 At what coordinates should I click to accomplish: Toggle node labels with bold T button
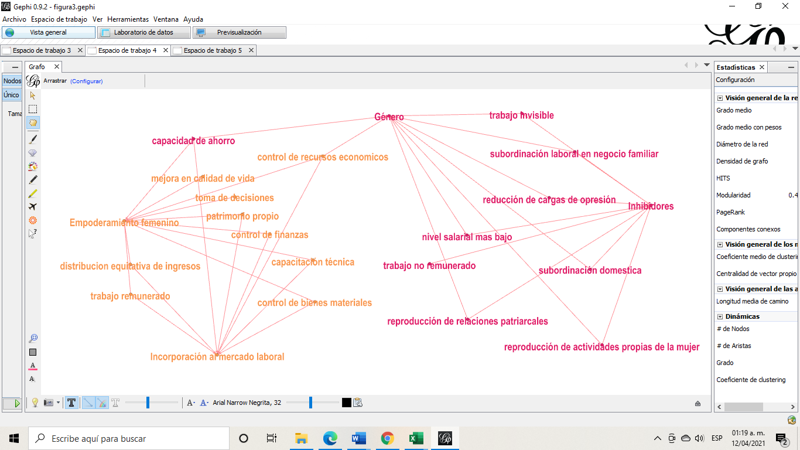click(71, 403)
